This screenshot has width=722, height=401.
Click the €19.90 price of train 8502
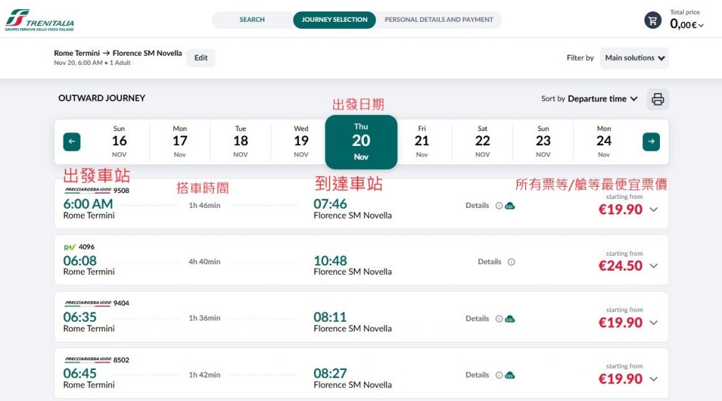pos(620,379)
